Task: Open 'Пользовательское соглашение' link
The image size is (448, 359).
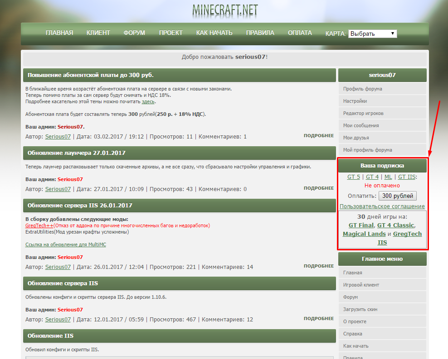Action: (382, 206)
